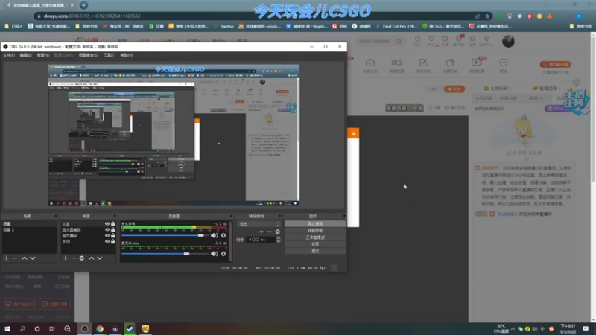
Task: Pop out Scenes dock via header icon
Action: pos(55,216)
